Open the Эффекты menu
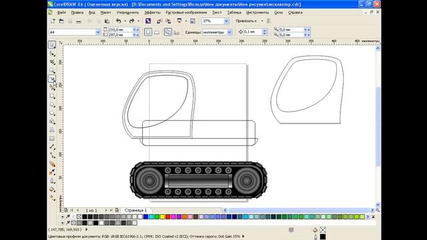Image resolution: width=427 pixels, height=240 pixels. [x=152, y=13]
